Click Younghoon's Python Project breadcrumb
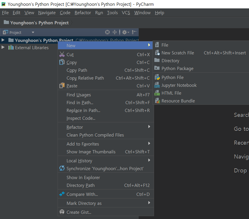The height and width of the screenshot is (219, 249). pos(40,23)
